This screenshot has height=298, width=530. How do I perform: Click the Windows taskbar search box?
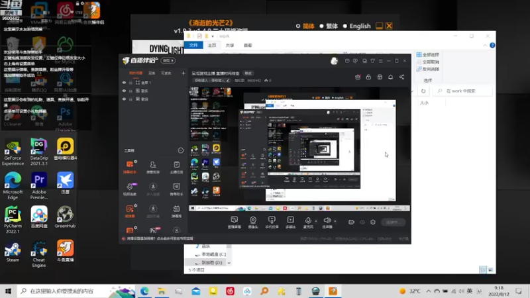pos(76,291)
